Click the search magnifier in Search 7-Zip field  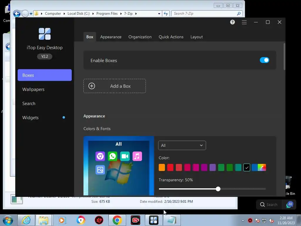(x=239, y=14)
